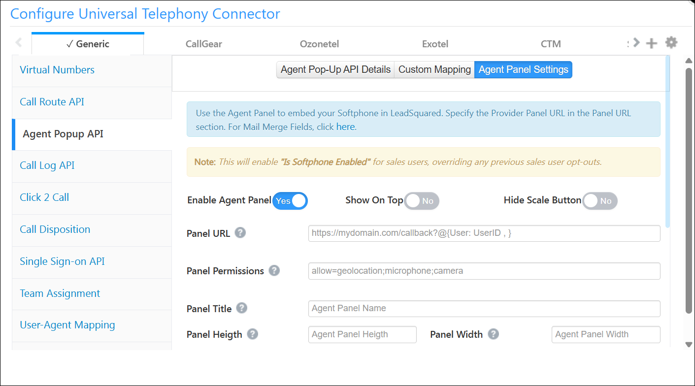
Task: Open Click 2 Call section
Action: [92, 197]
